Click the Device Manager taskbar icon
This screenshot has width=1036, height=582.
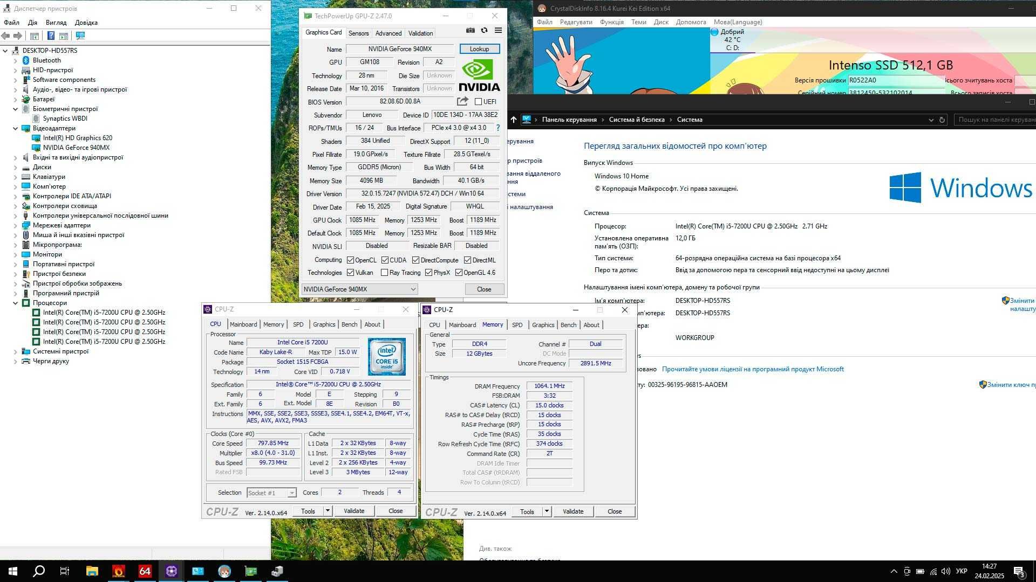point(277,571)
